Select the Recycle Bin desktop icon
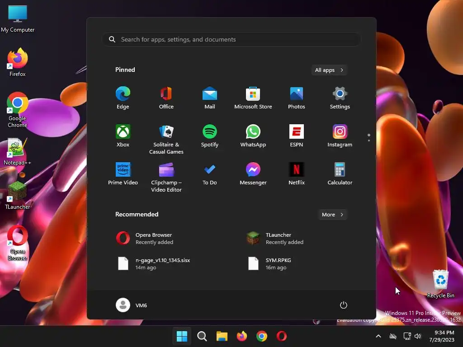The width and height of the screenshot is (463, 347). pos(440,284)
